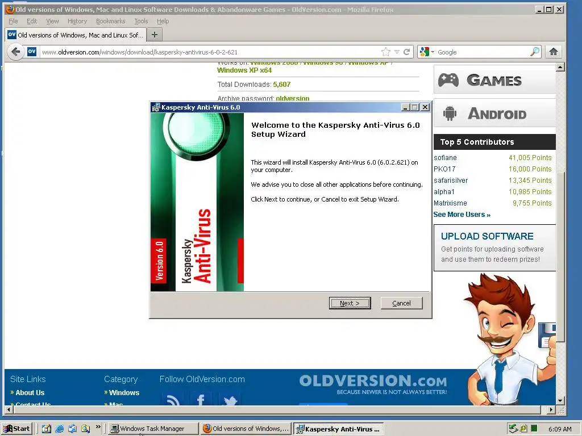The image size is (582, 436).
Task: Click the 41,005 Points value
Action: point(530,158)
